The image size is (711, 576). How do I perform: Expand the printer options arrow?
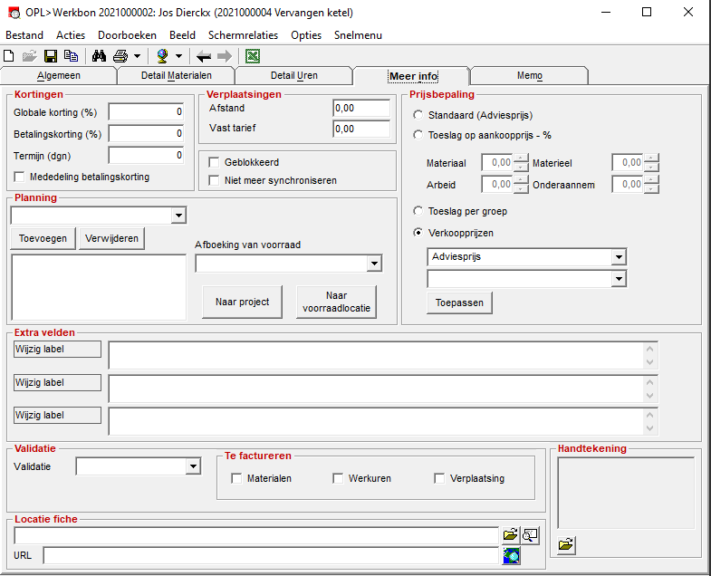137,57
